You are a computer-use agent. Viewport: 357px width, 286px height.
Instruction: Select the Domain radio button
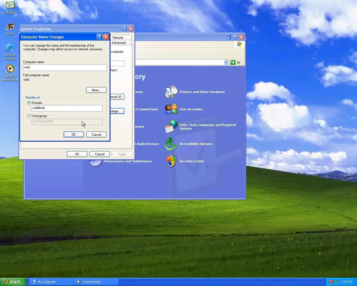pos(29,103)
